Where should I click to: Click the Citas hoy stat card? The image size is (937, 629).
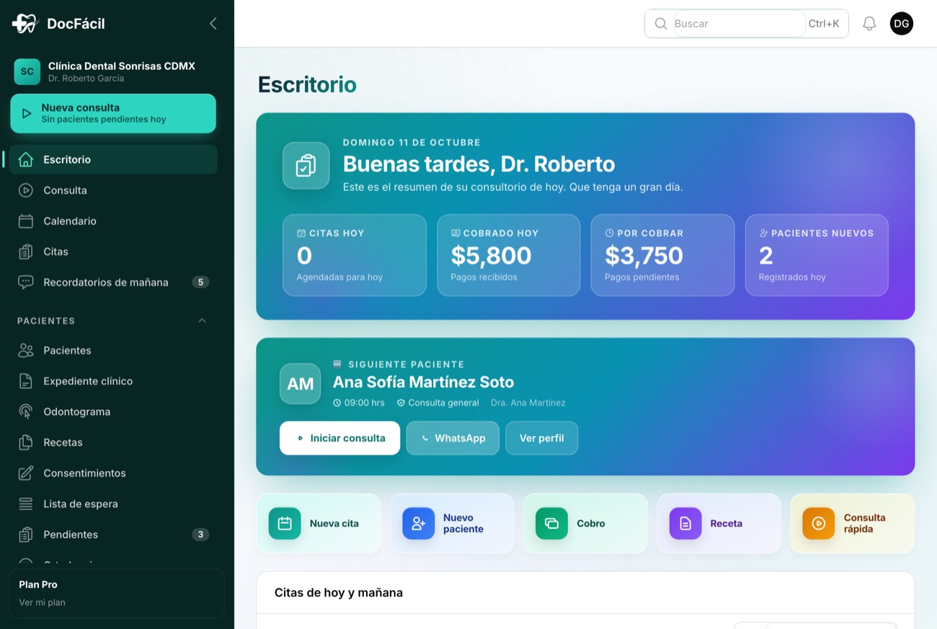355,255
